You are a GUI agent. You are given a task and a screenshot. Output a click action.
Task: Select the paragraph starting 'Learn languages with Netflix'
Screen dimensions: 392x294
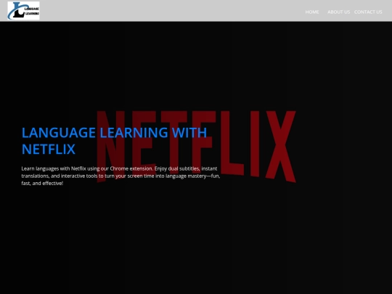click(x=121, y=176)
